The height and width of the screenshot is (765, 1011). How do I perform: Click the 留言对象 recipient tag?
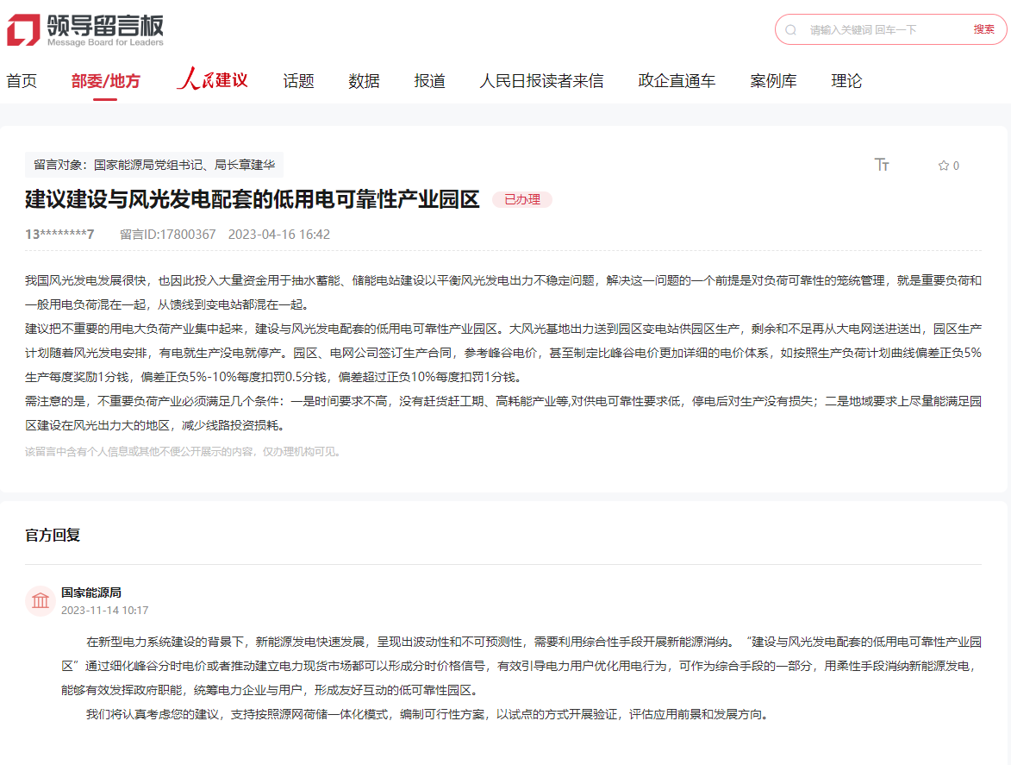pos(154,165)
